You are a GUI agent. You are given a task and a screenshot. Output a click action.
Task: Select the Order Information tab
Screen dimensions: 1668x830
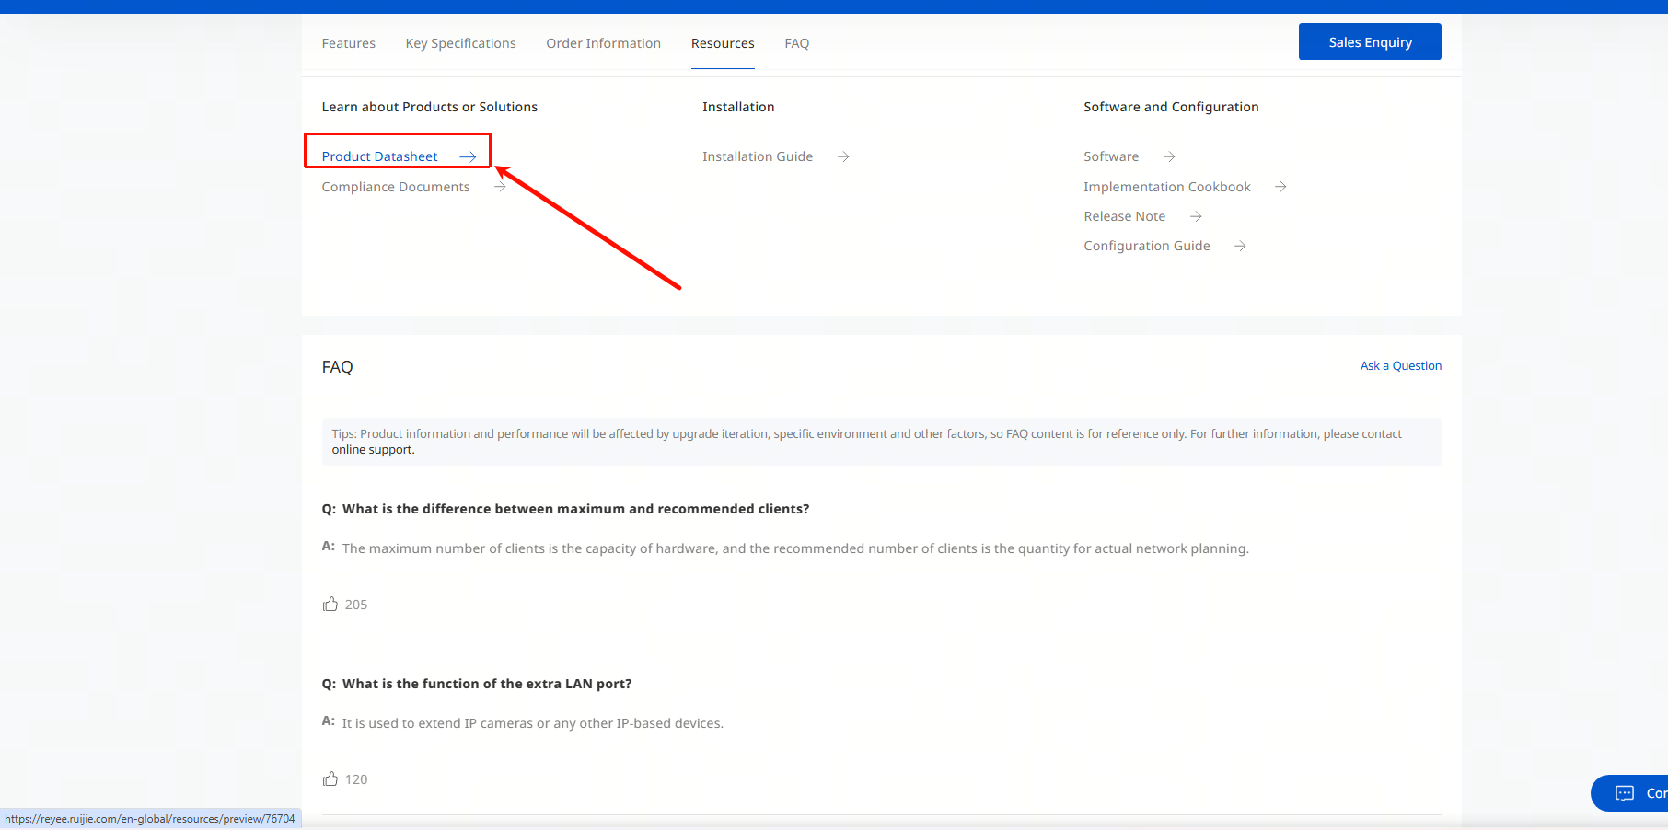(x=603, y=43)
